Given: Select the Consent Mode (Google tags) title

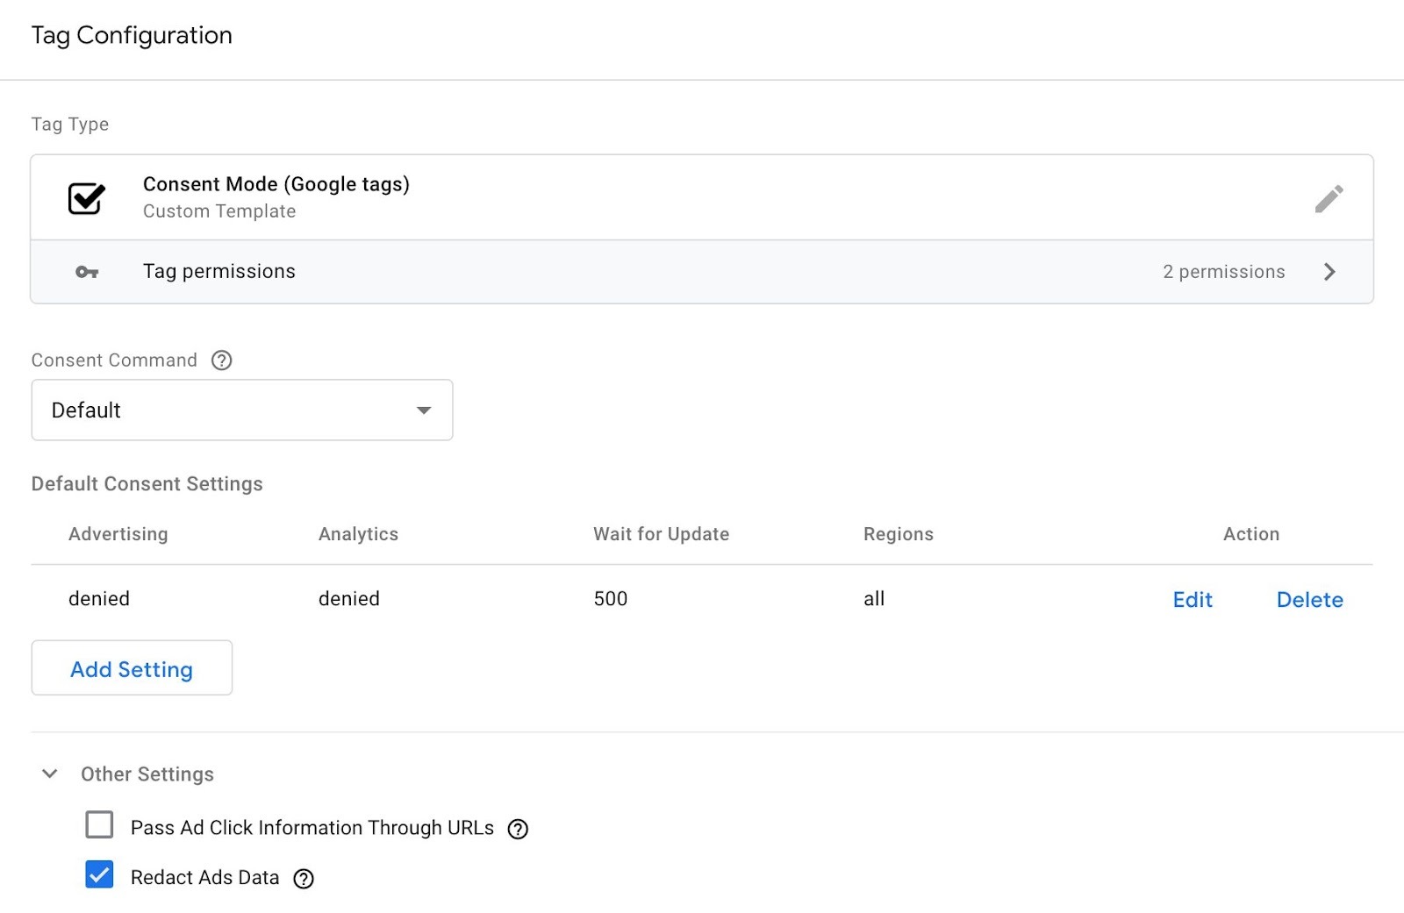Looking at the screenshot, I should (x=276, y=184).
